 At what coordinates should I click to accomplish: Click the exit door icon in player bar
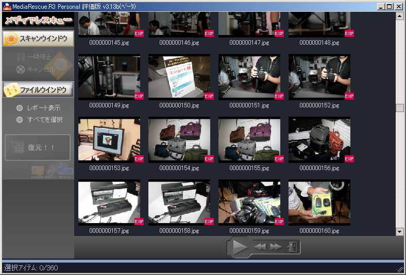(x=292, y=247)
